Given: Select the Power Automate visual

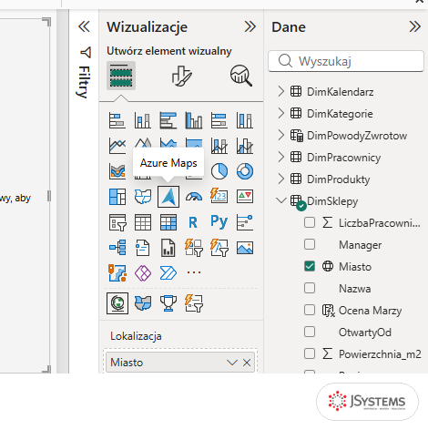Looking at the screenshot, I should (x=168, y=273).
